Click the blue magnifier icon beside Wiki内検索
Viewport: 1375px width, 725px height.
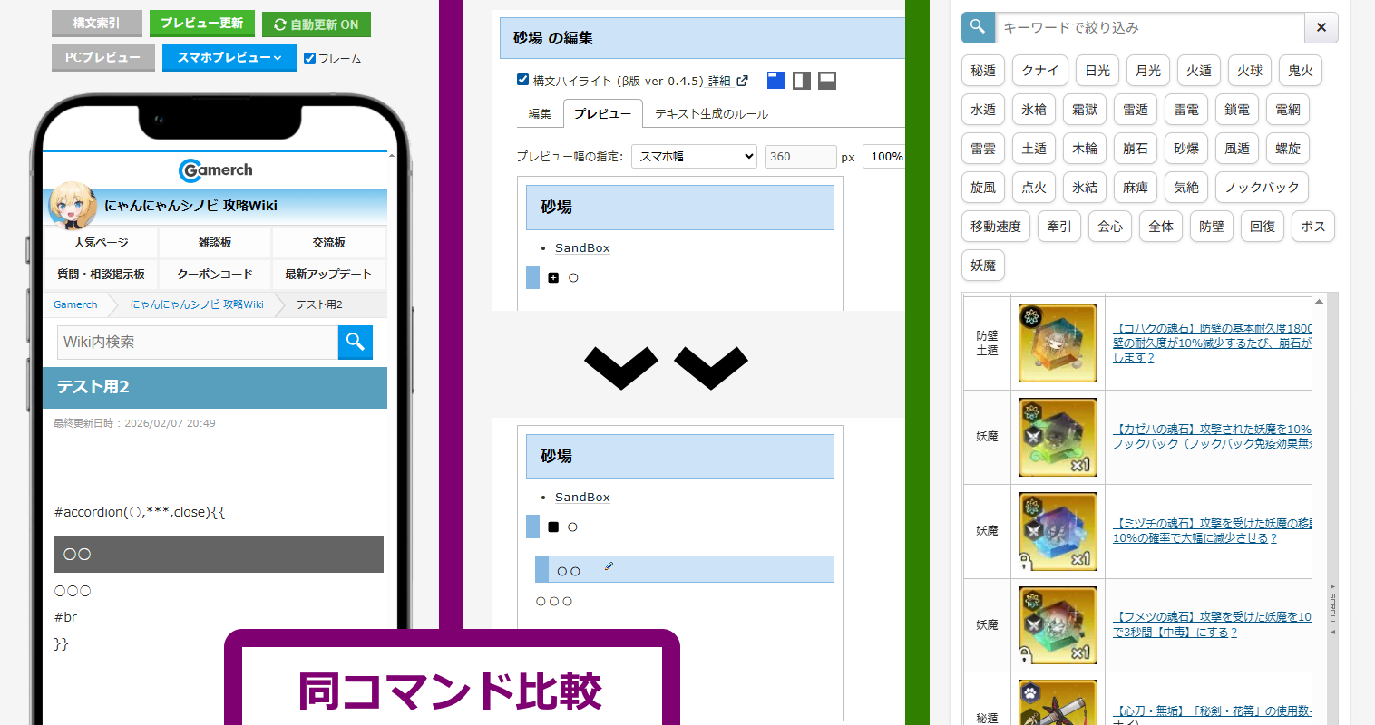tap(355, 342)
